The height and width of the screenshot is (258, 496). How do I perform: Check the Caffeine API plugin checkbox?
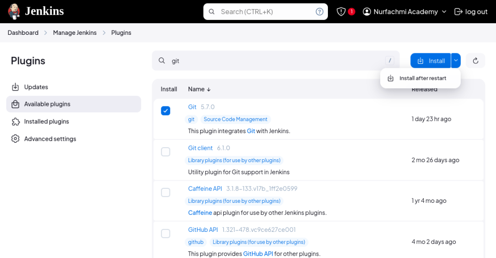[x=166, y=193]
